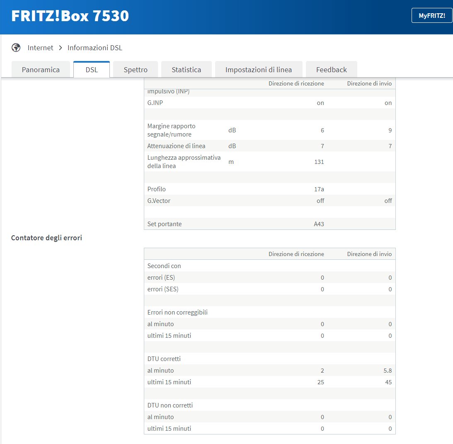Open the Impostazioni di linea tab
Viewport: 453px width, 444px height.
(x=259, y=69)
